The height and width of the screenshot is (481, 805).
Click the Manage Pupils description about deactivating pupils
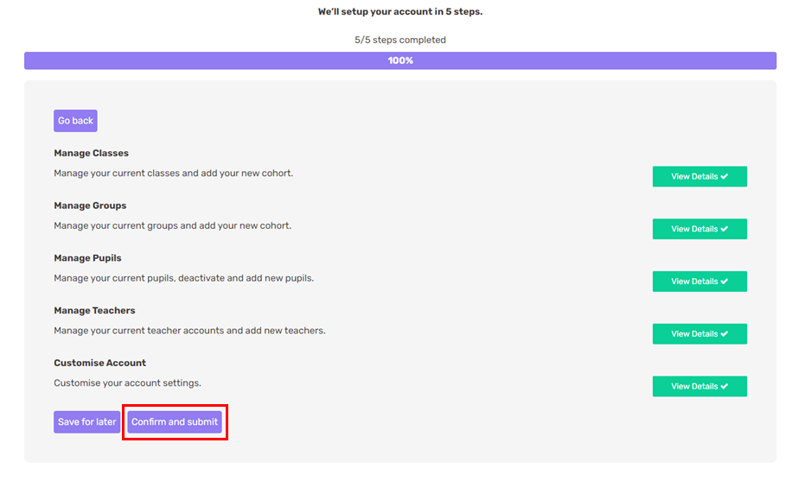184,278
